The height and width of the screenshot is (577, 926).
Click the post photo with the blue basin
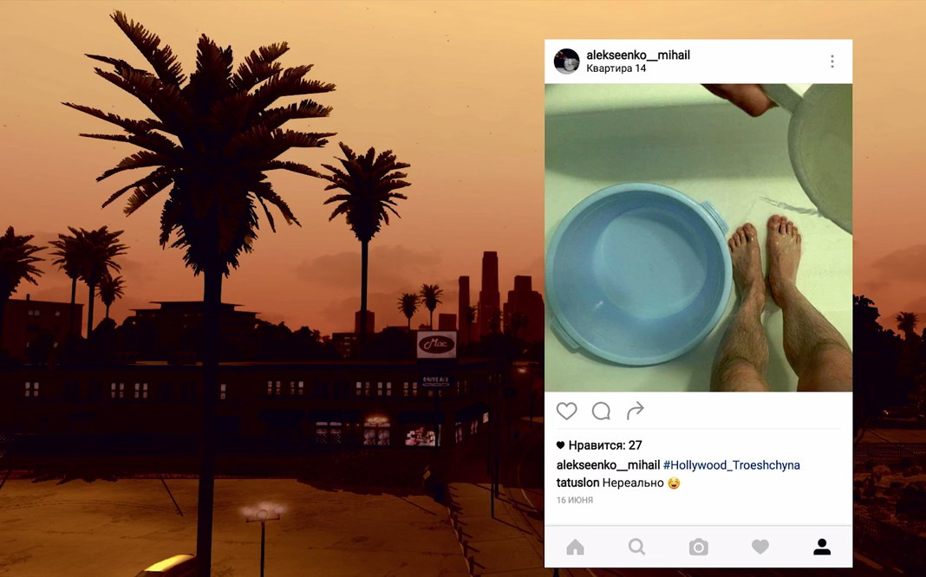[x=698, y=237]
